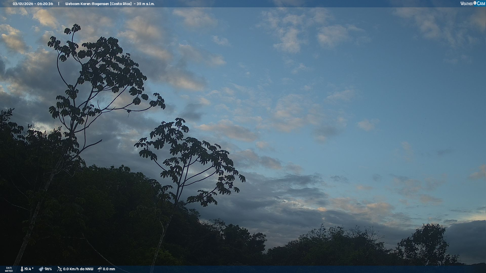Click the DATI METEO label
This screenshot has width=486, height=273.
[x=9, y=269]
